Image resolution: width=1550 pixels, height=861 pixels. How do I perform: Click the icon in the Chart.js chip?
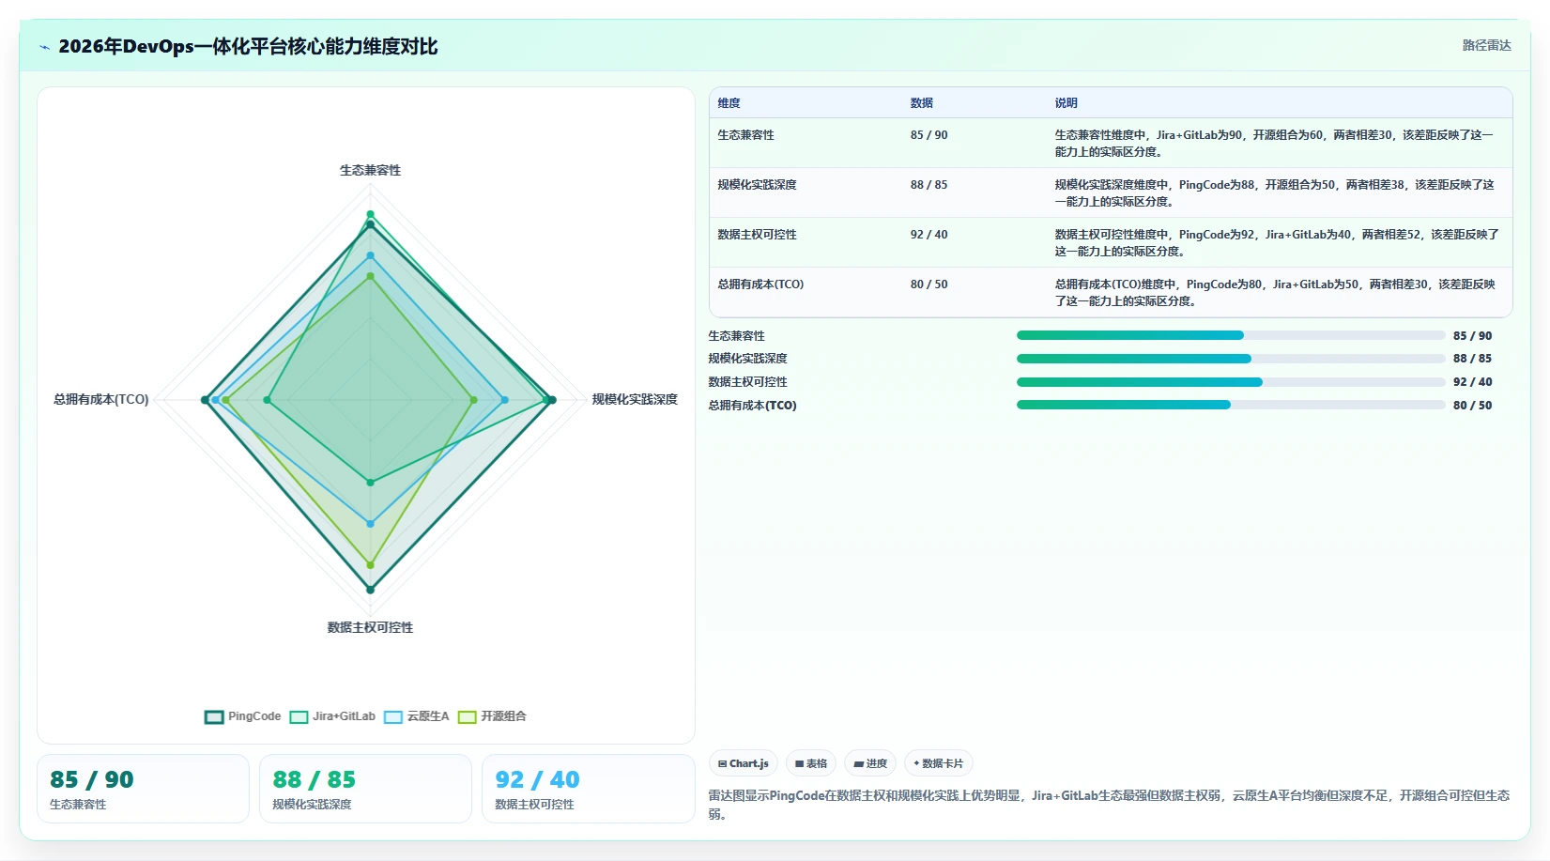(x=722, y=763)
